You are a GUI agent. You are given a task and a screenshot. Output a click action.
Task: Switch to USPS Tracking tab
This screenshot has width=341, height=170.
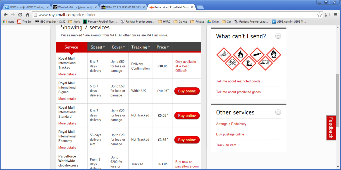27,7
